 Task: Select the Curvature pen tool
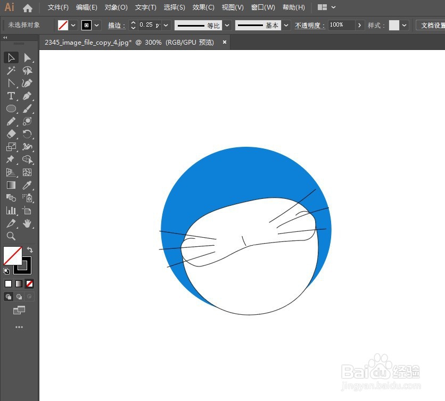click(x=27, y=83)
